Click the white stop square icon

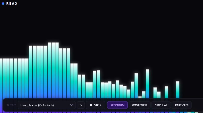coord(91,105)
